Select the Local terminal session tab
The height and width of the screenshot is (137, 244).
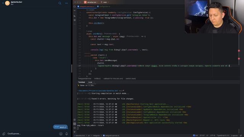coord(90,82)
